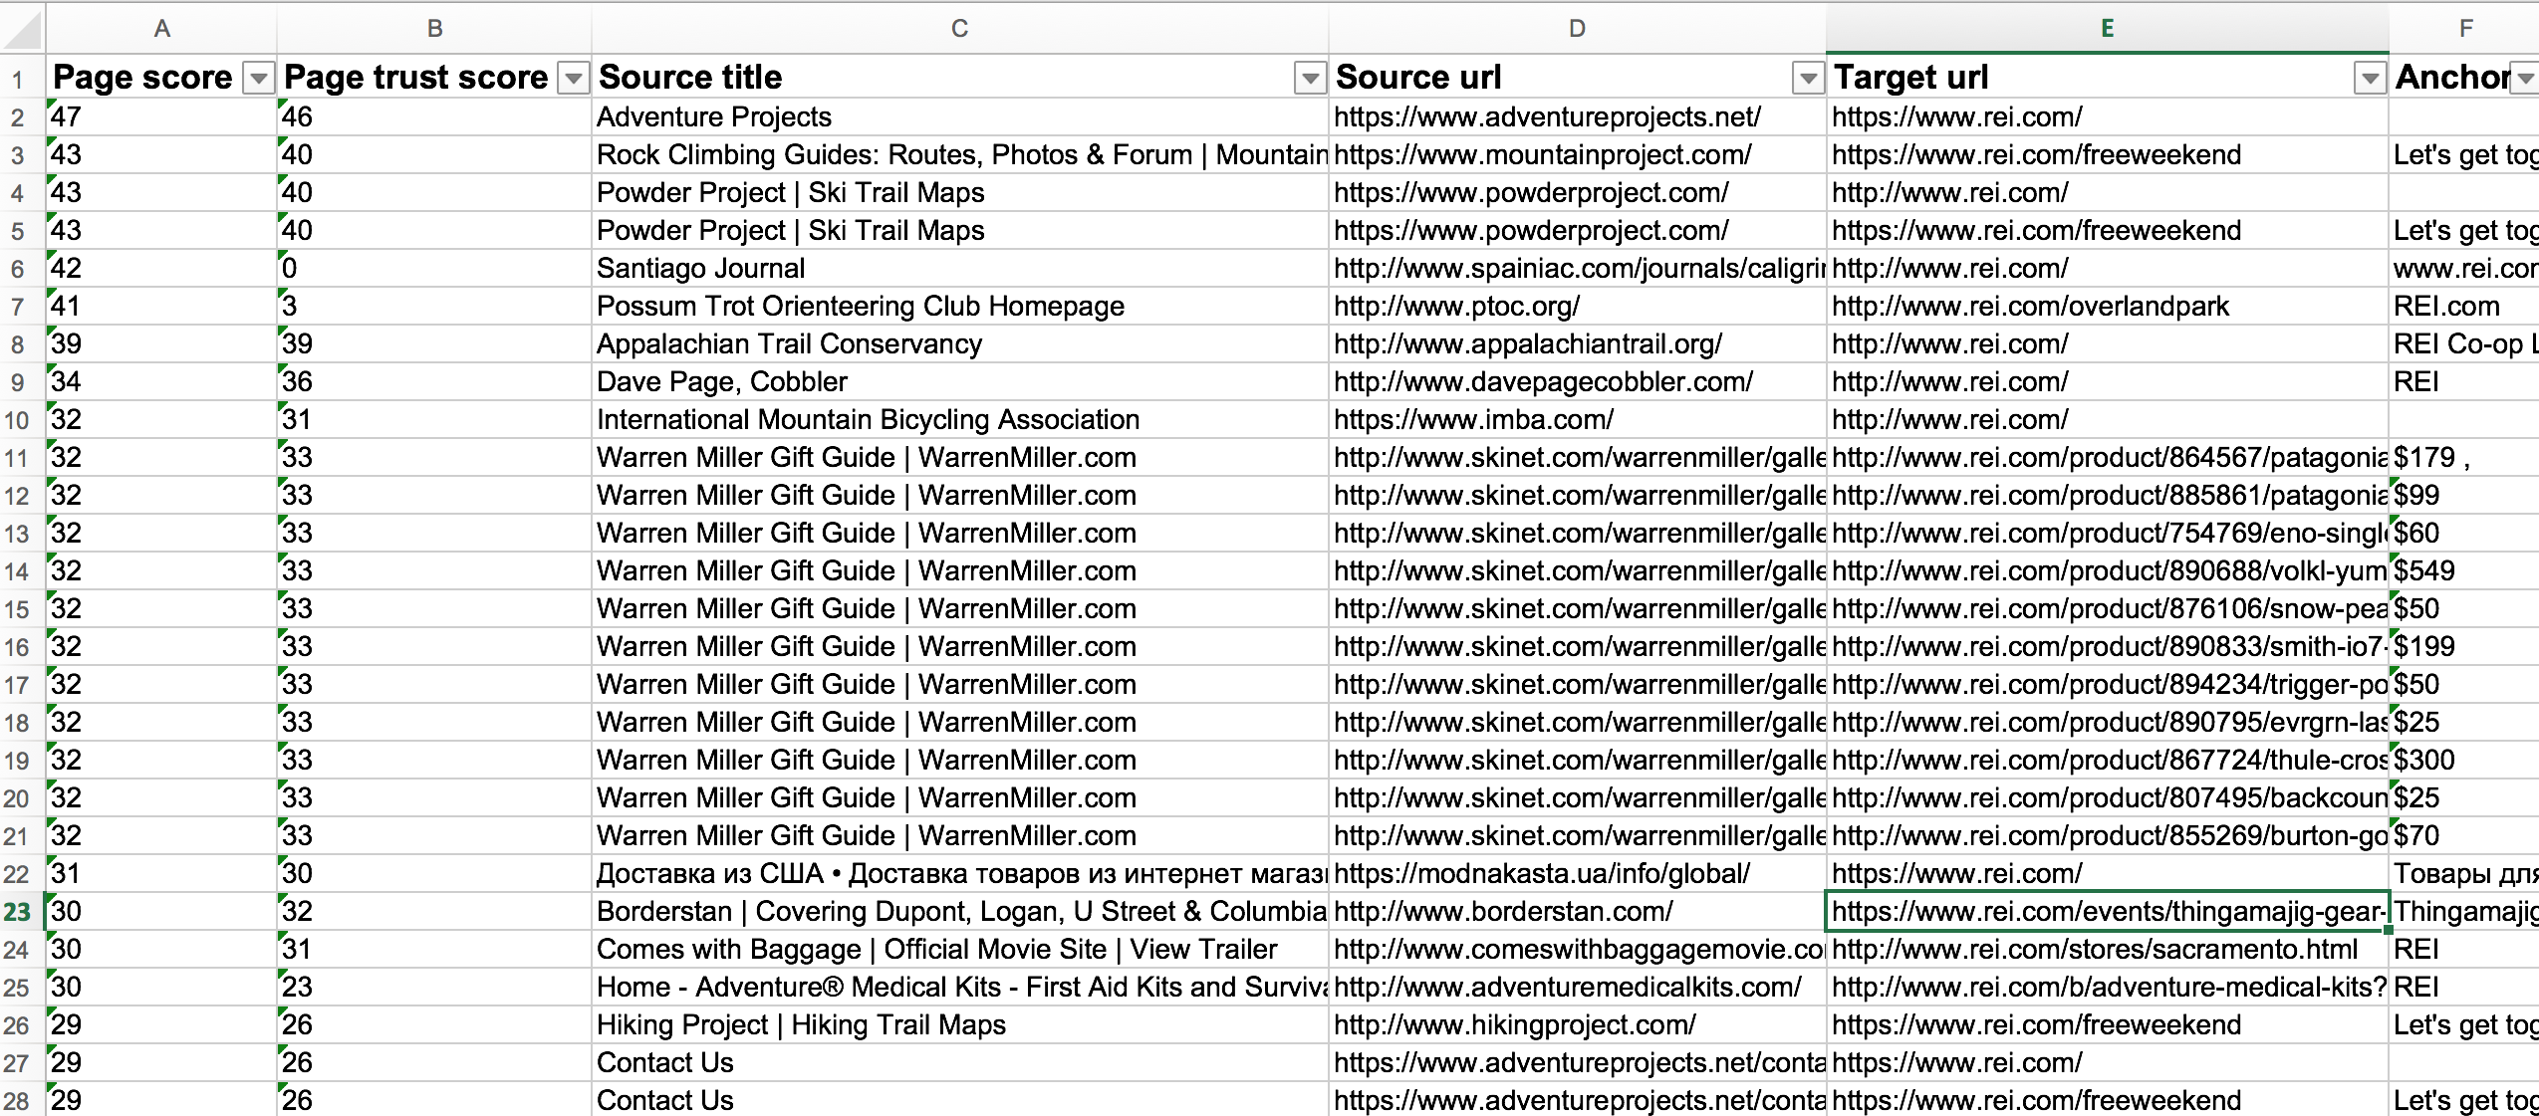
Task: Select column A header
Action: [161, 28]
